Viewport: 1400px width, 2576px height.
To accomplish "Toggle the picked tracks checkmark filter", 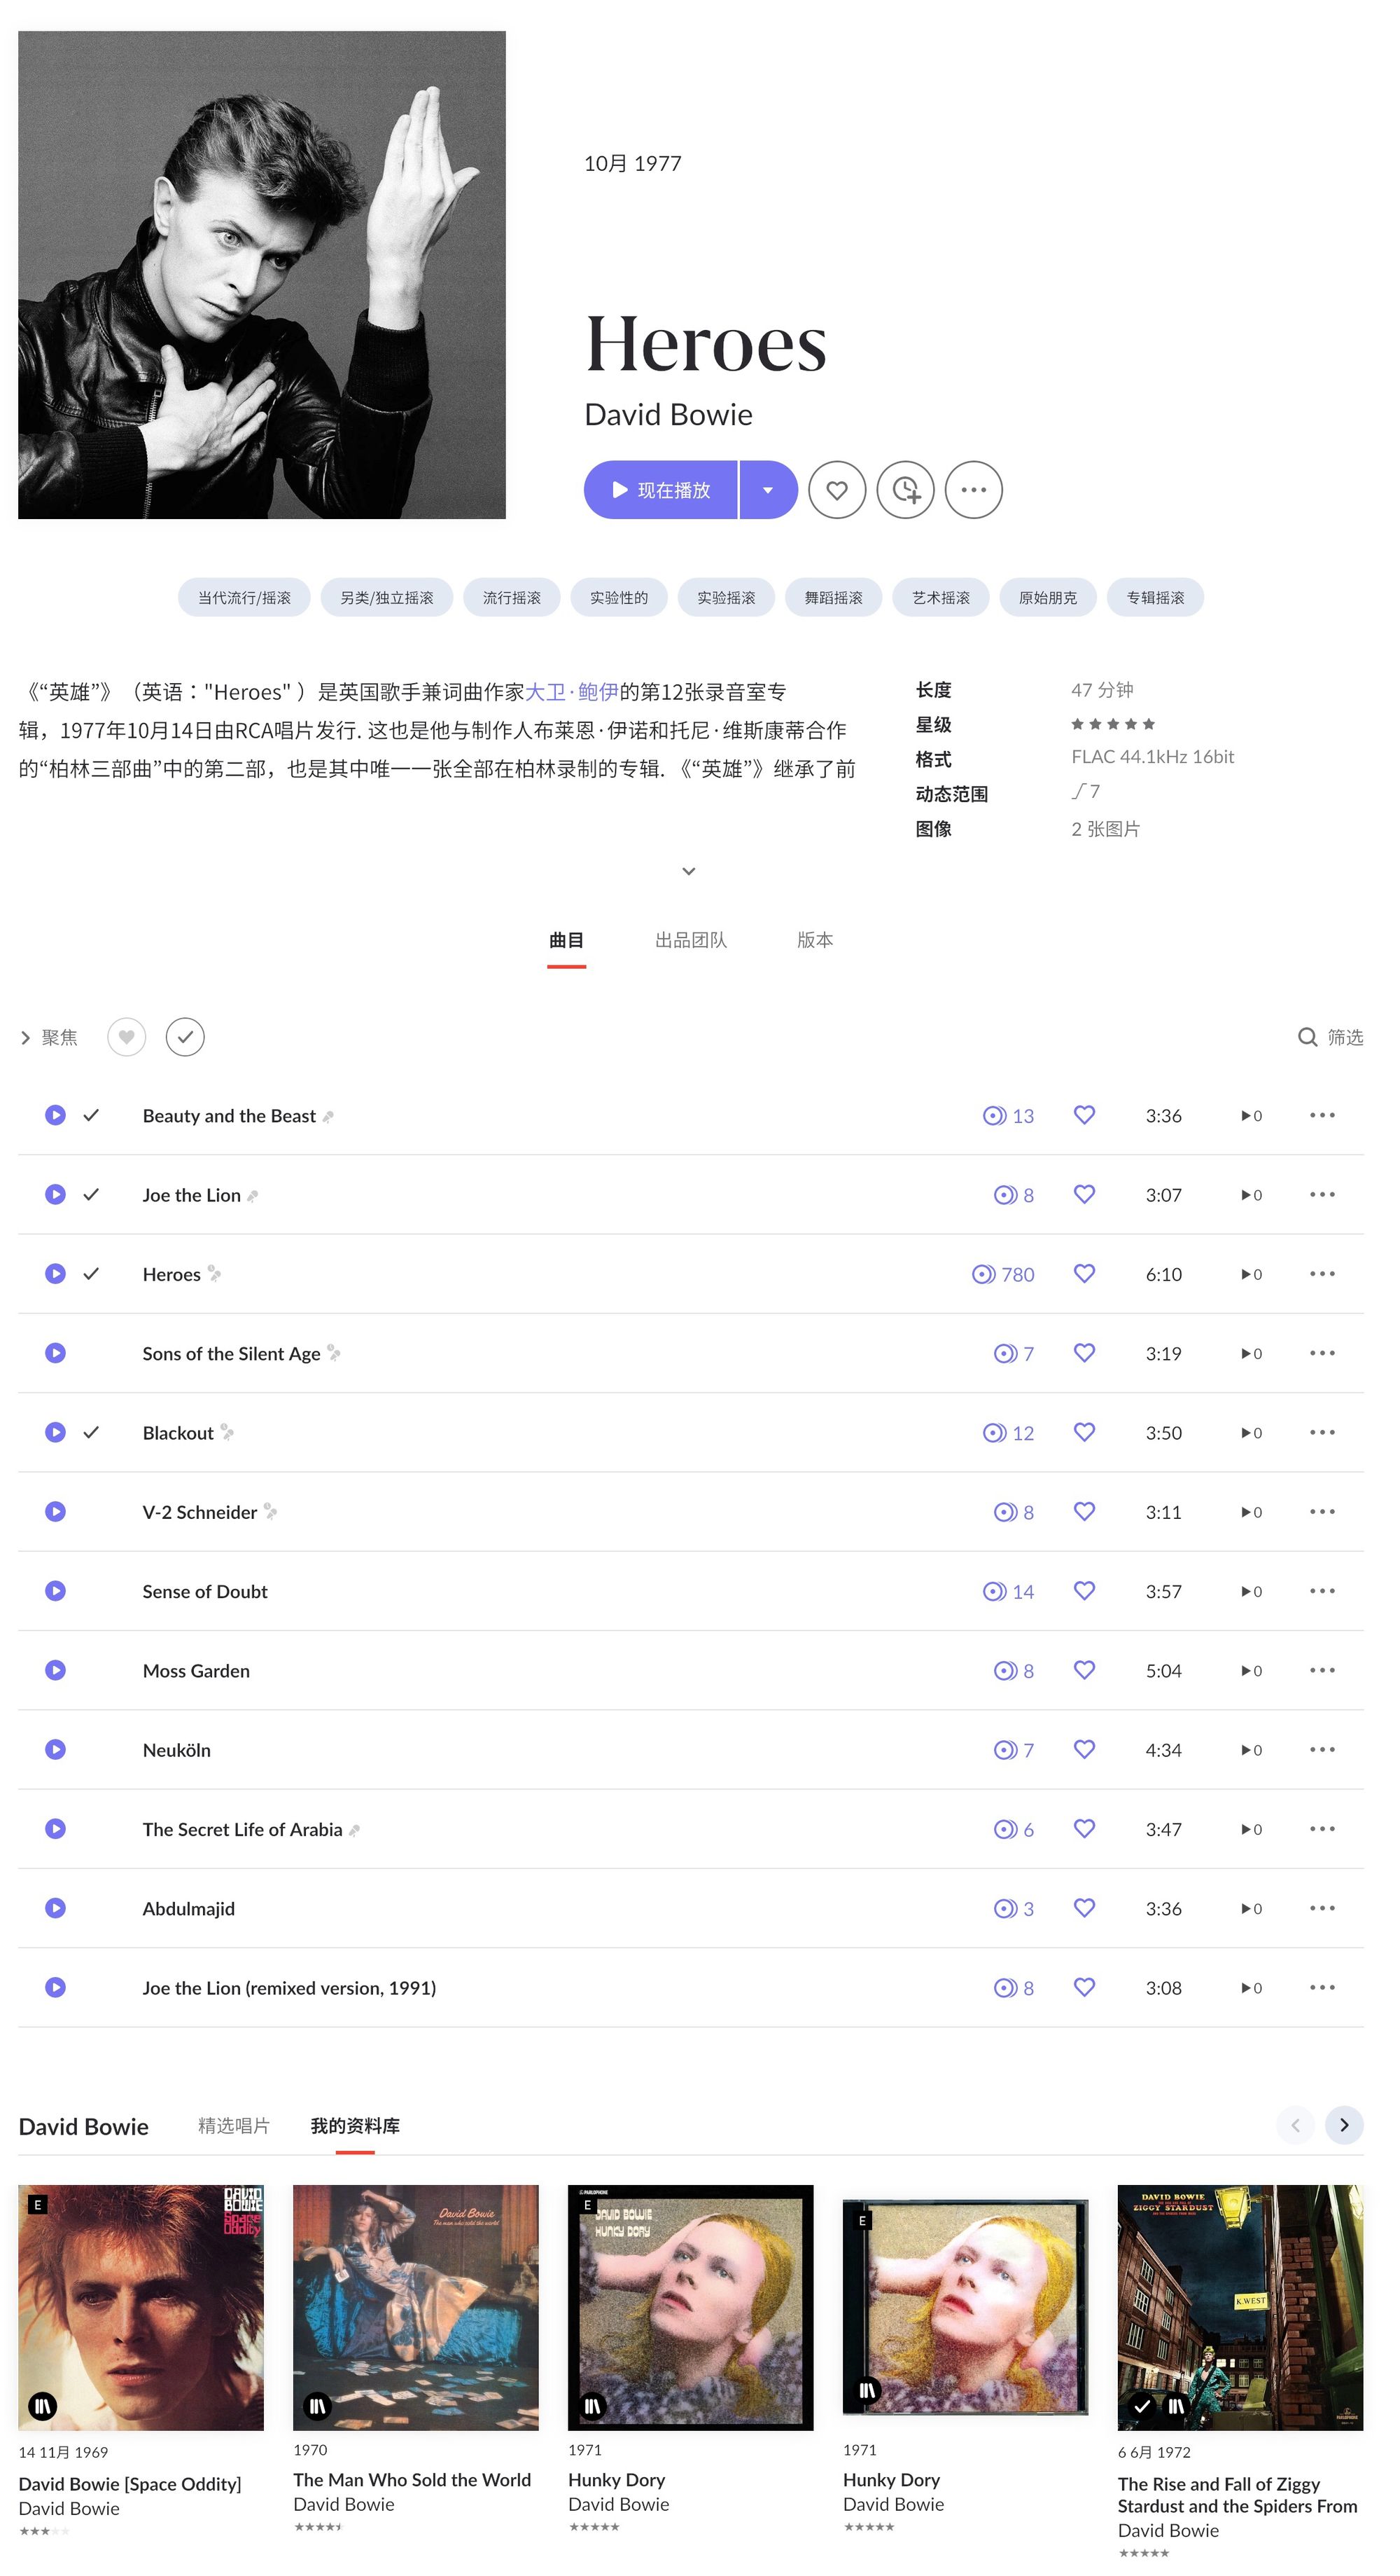I will (185, 1037).
